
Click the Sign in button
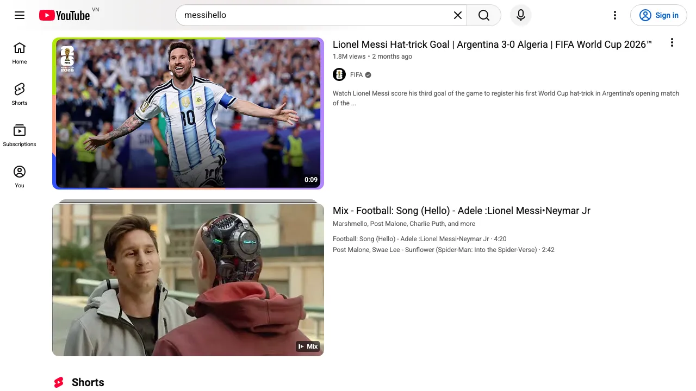658,15
